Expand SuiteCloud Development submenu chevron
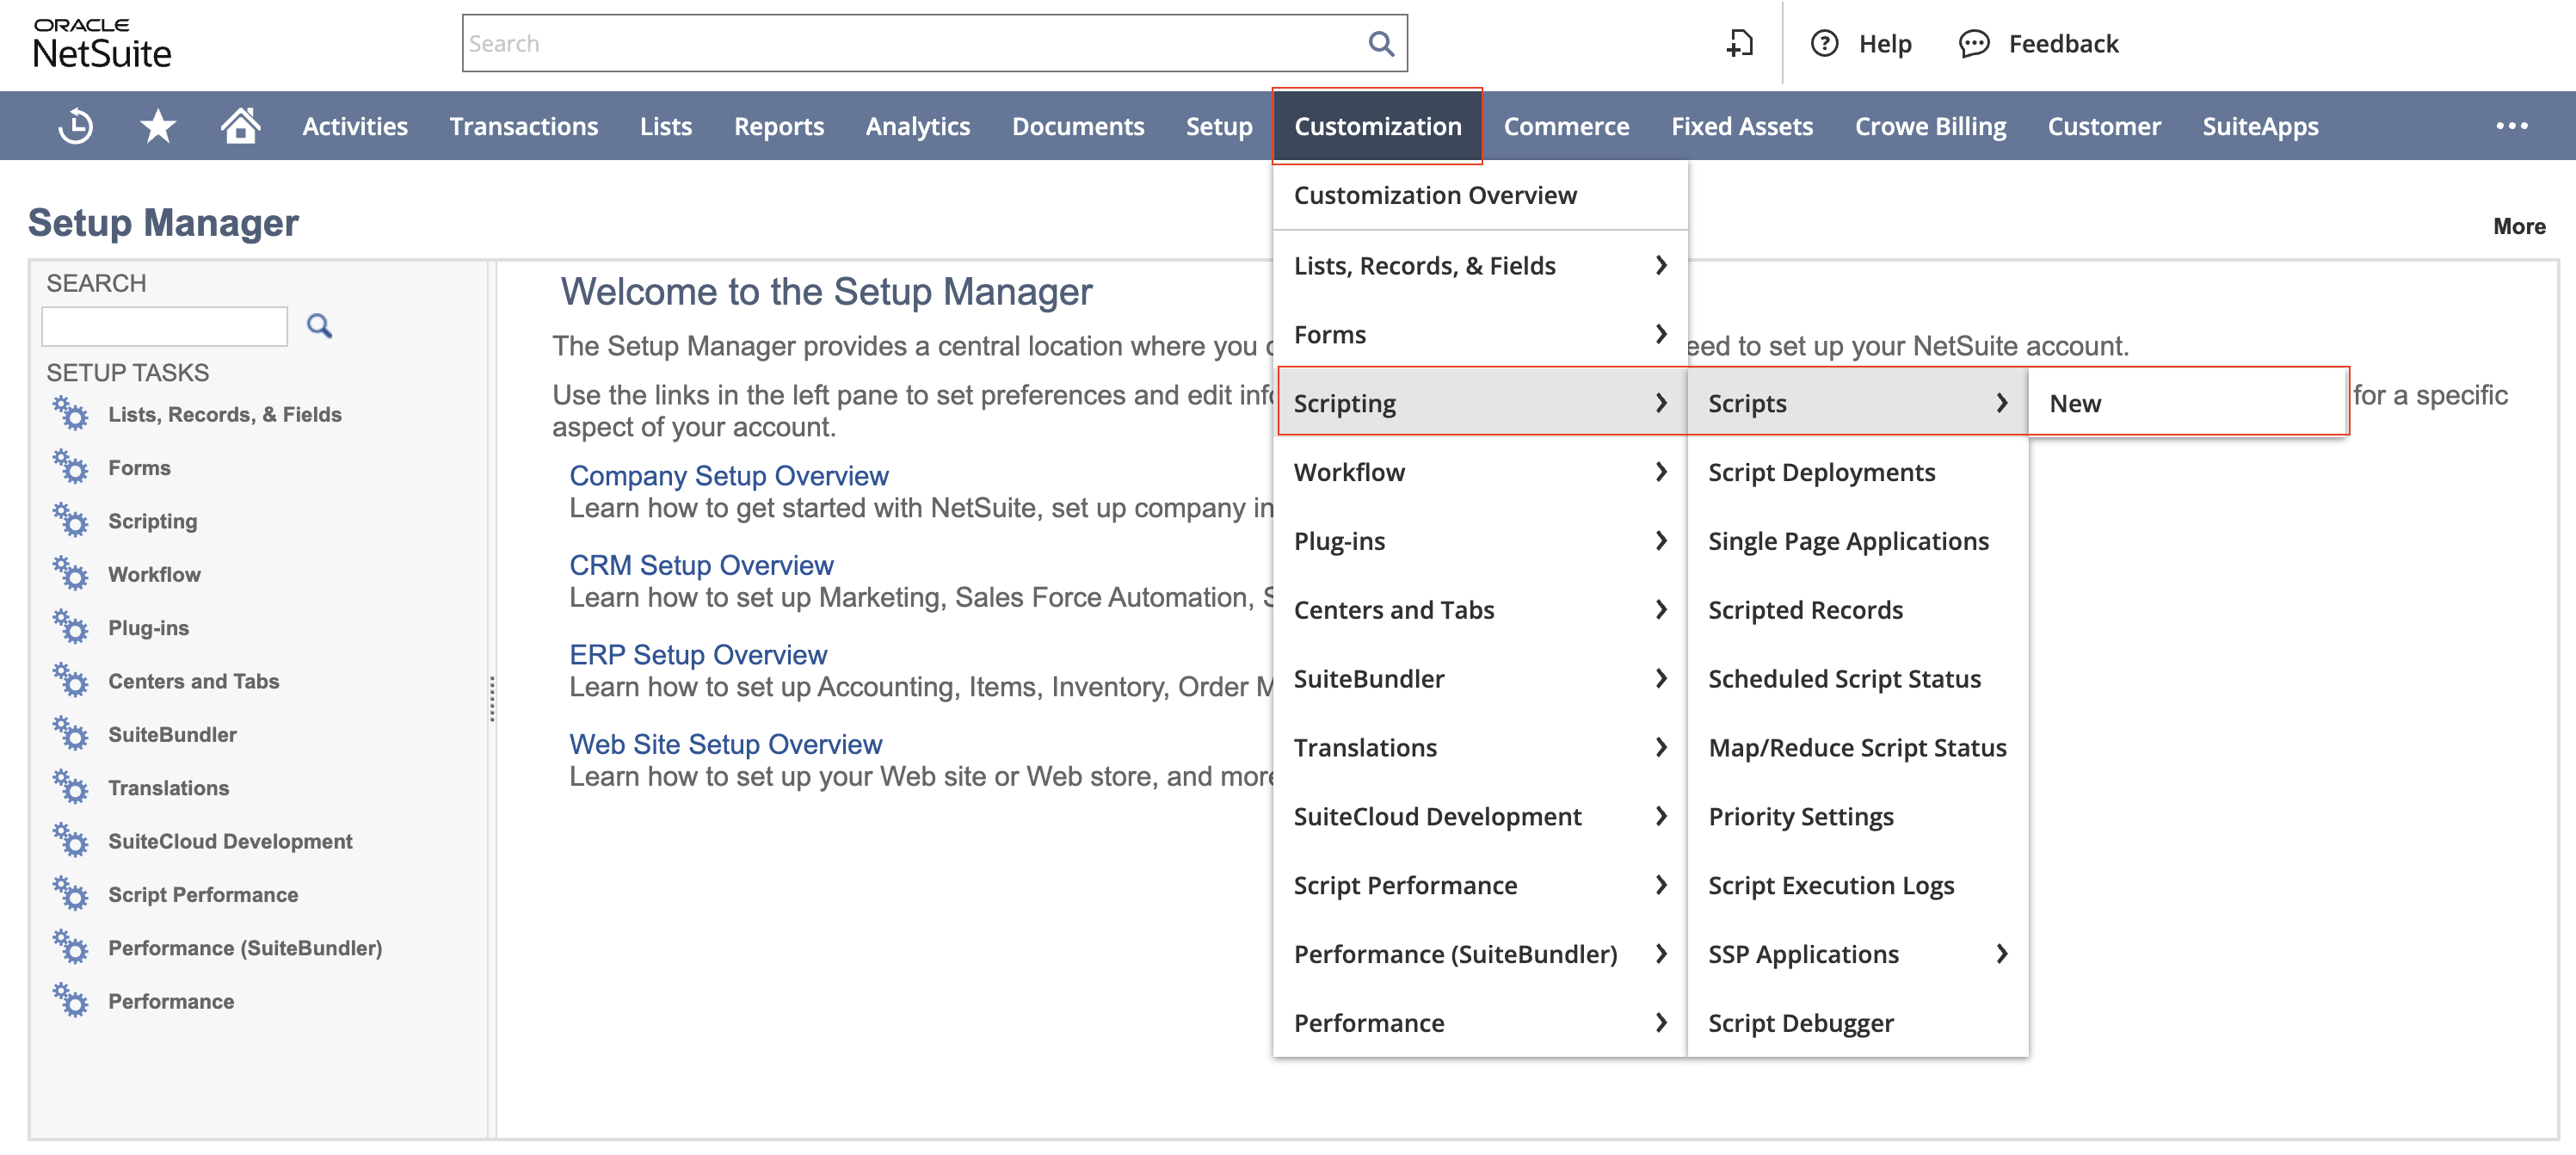Viewport: 2576px width, 1155px height. (1661, 816)
